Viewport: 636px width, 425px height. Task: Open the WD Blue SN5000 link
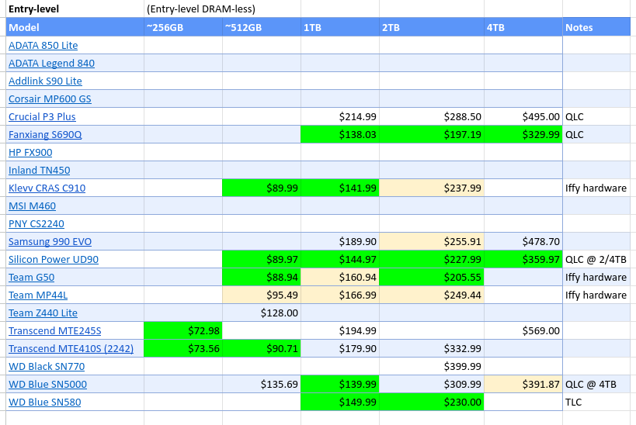47,384
